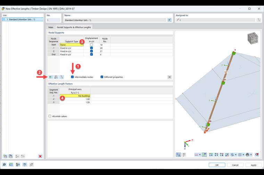Create a new effective length entry in list
This screenshot has height=175, width=264.
coord(5,156)
